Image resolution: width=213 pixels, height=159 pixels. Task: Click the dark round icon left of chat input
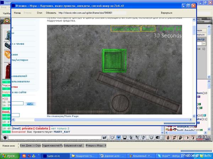(5, 138)
